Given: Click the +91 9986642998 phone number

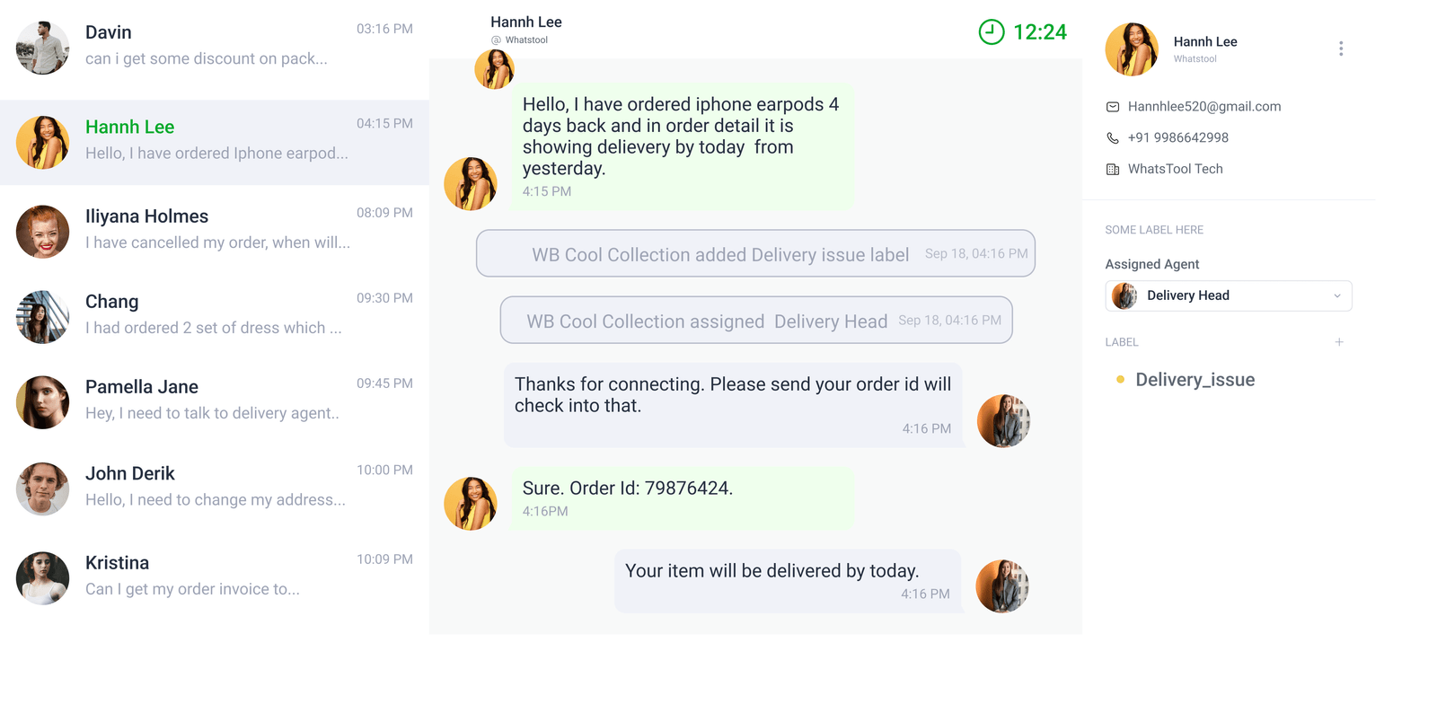Looking at the screenshot, I should point(1178,138).
